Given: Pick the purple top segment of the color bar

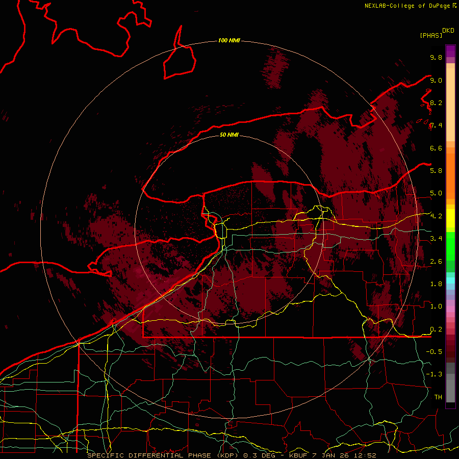Looking at the screenshot, I should point(450,51).
